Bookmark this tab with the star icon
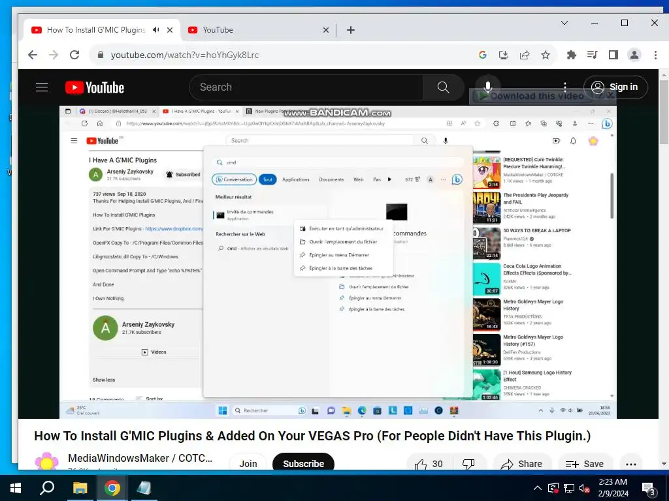Image resolution: width=669 pixels, height=501 pixels. pyautogui.click(x=546, y=55)
